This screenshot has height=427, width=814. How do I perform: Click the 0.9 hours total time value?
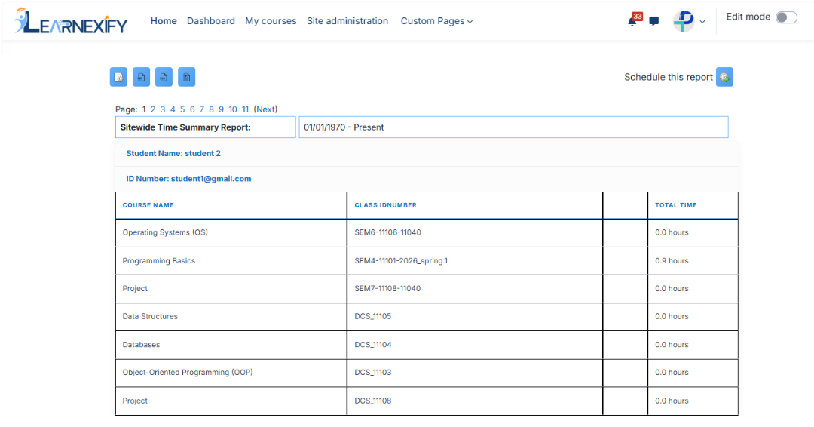[672, 261]
